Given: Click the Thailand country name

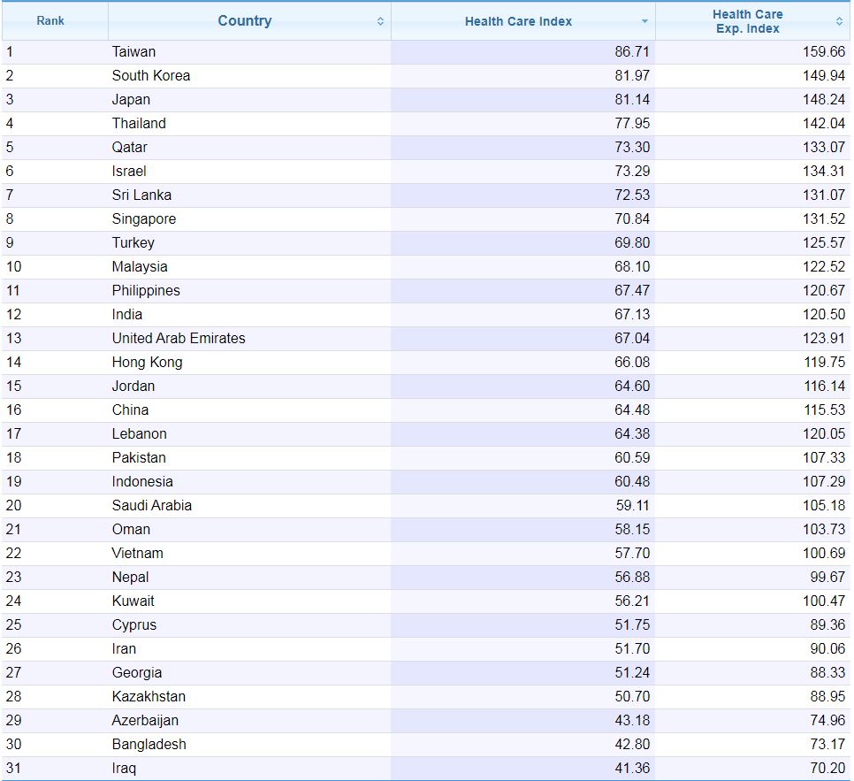Looking at the screenshot, I should (139, 123).
